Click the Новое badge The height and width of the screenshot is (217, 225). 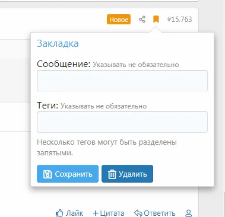pyautogui.click(x=119, y=20)
